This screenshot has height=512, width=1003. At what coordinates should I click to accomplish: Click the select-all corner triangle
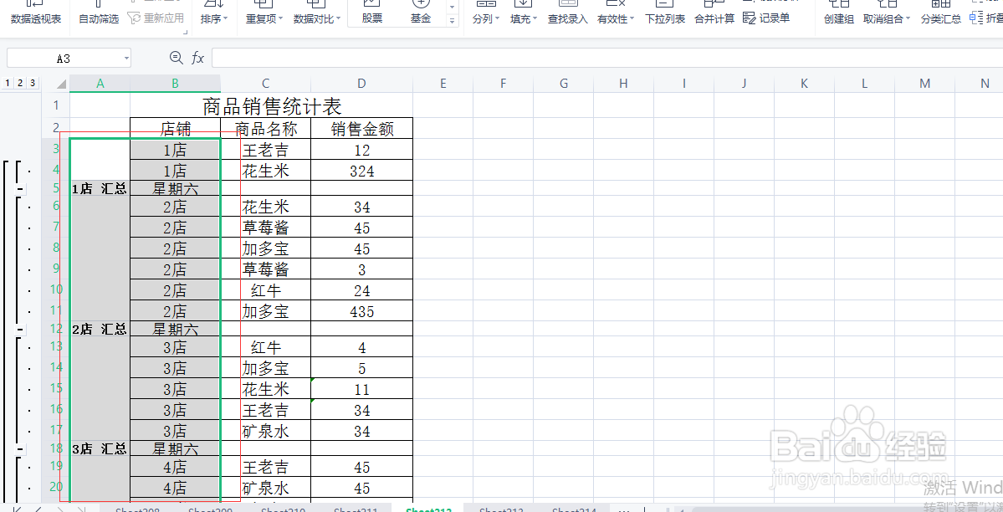pyautogui.click(x=61, y=84)
